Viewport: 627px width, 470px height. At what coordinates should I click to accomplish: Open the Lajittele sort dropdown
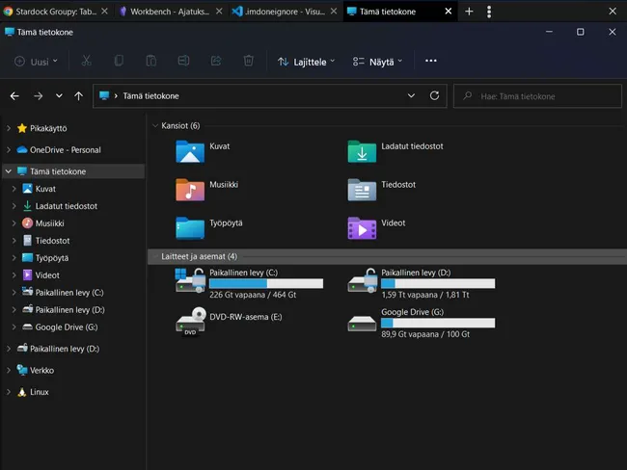click(307, 62)
